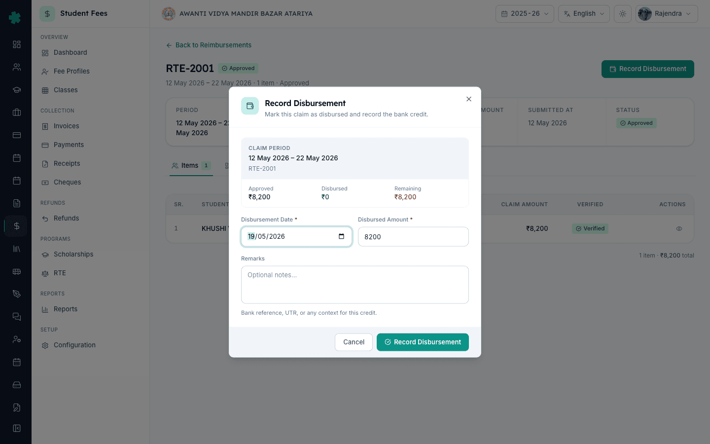Select the dollar fees icon in left rail
Viewport: 710px width, 444px height.
(x=17, y=226)
